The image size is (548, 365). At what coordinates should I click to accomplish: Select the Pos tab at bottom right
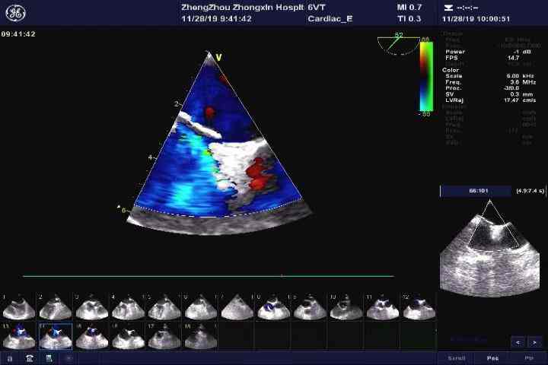(x=492, y=357)
